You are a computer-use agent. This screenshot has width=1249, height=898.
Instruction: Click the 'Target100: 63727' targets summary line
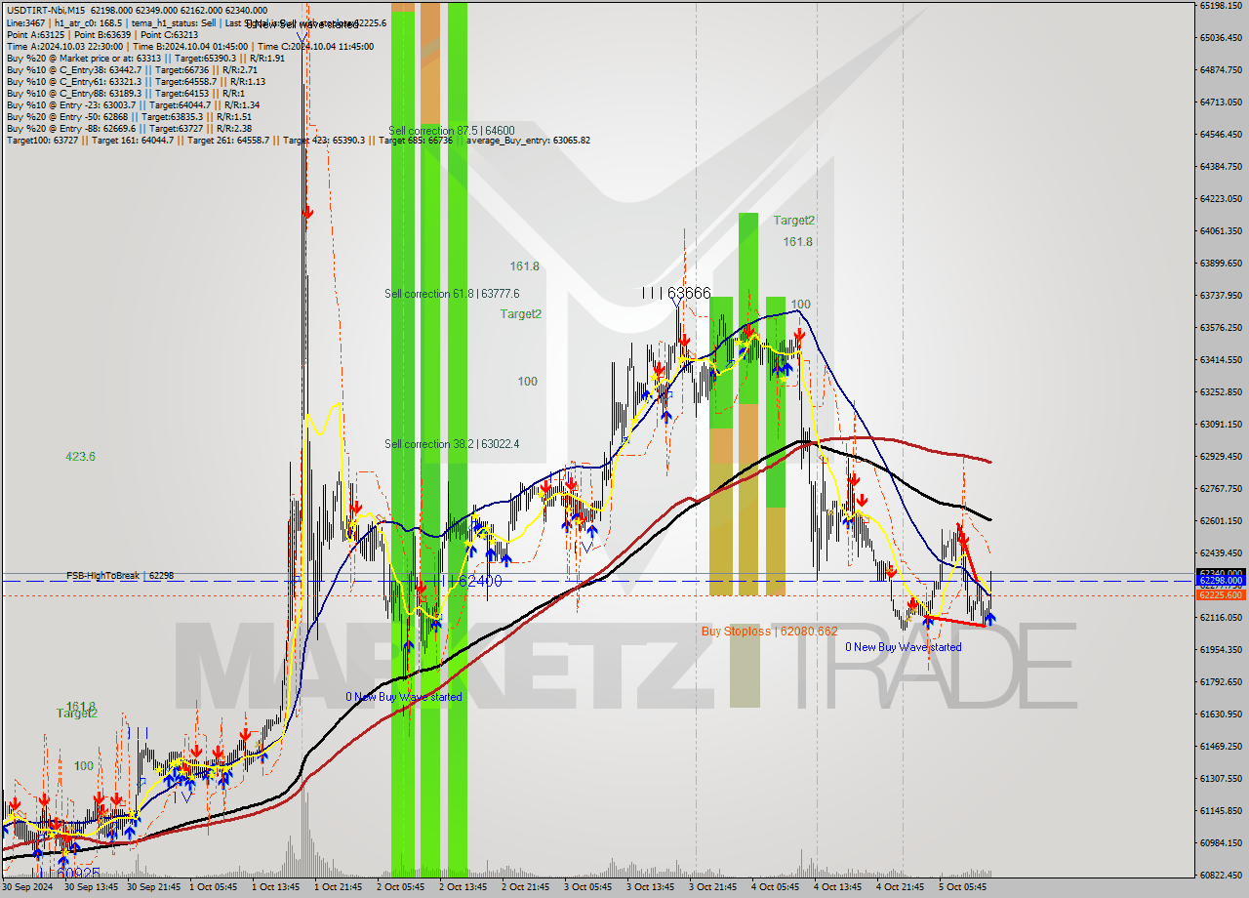click(x=298, y=140)
